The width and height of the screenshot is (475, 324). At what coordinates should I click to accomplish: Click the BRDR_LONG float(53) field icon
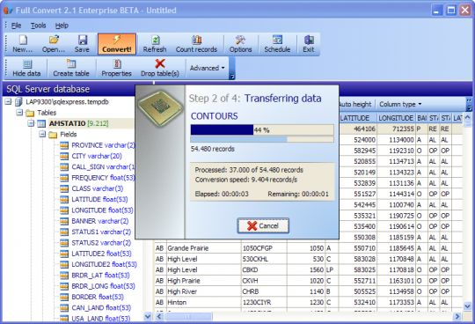tap(64, 286)
